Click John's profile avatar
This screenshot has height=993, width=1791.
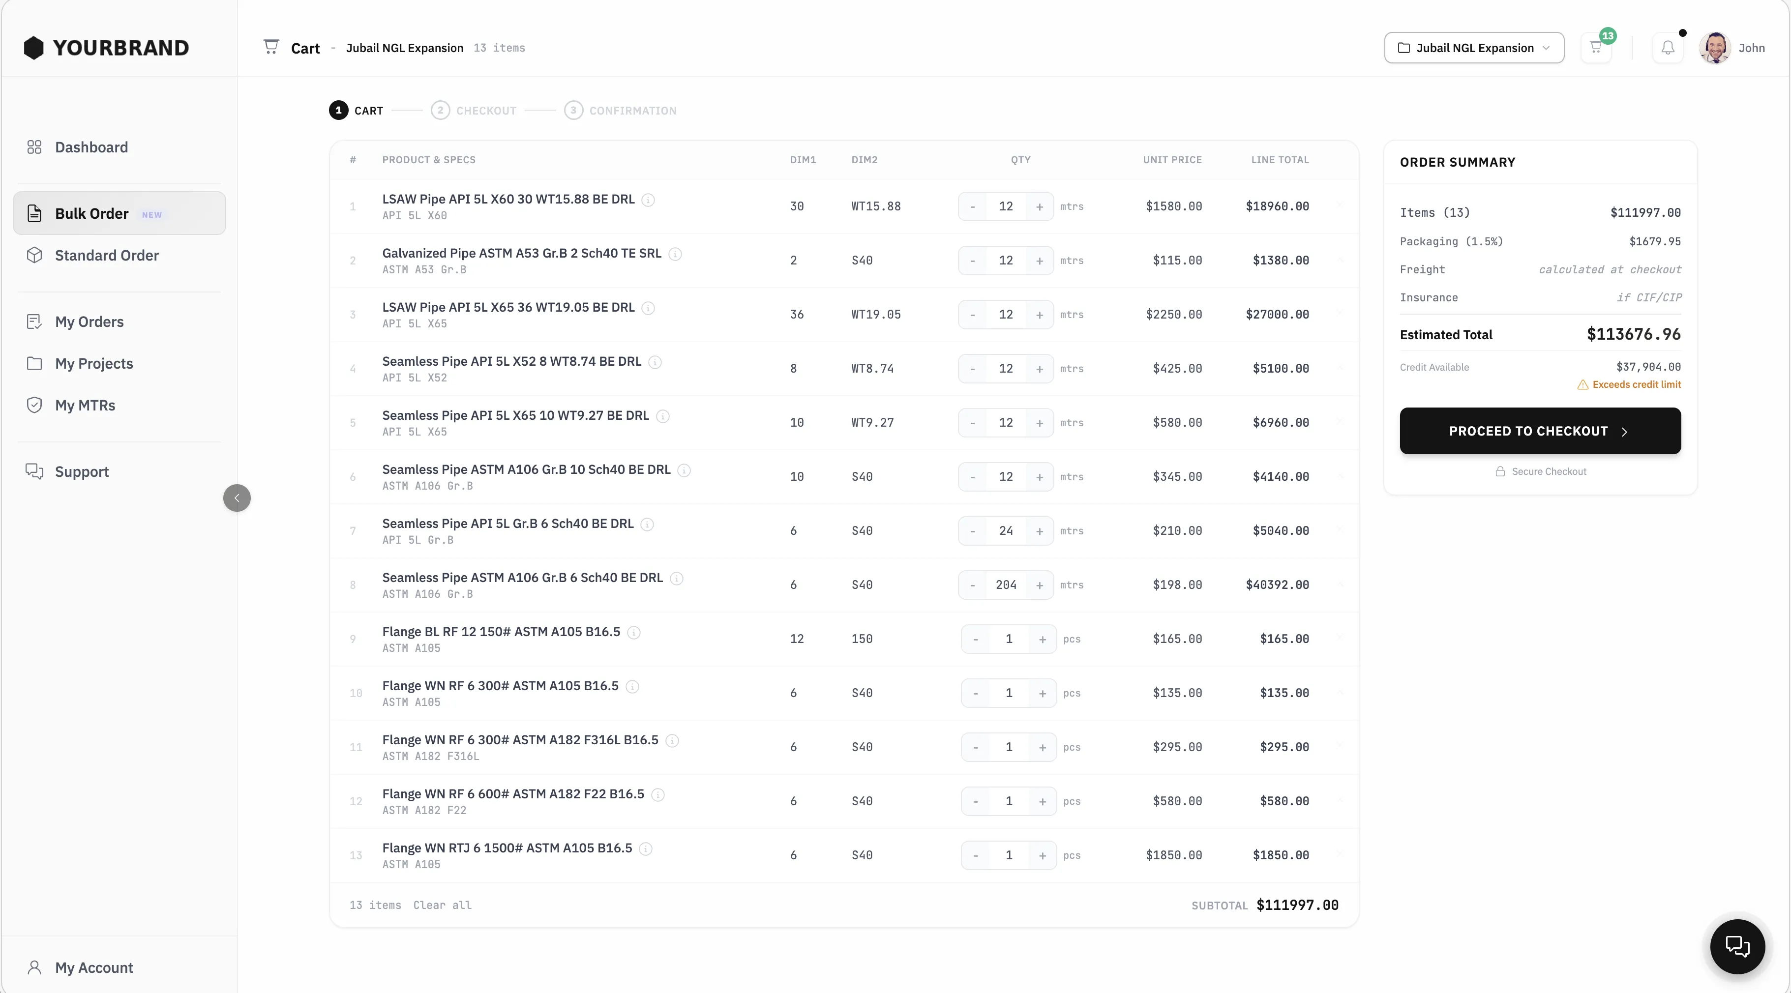tap(1714, 48)
